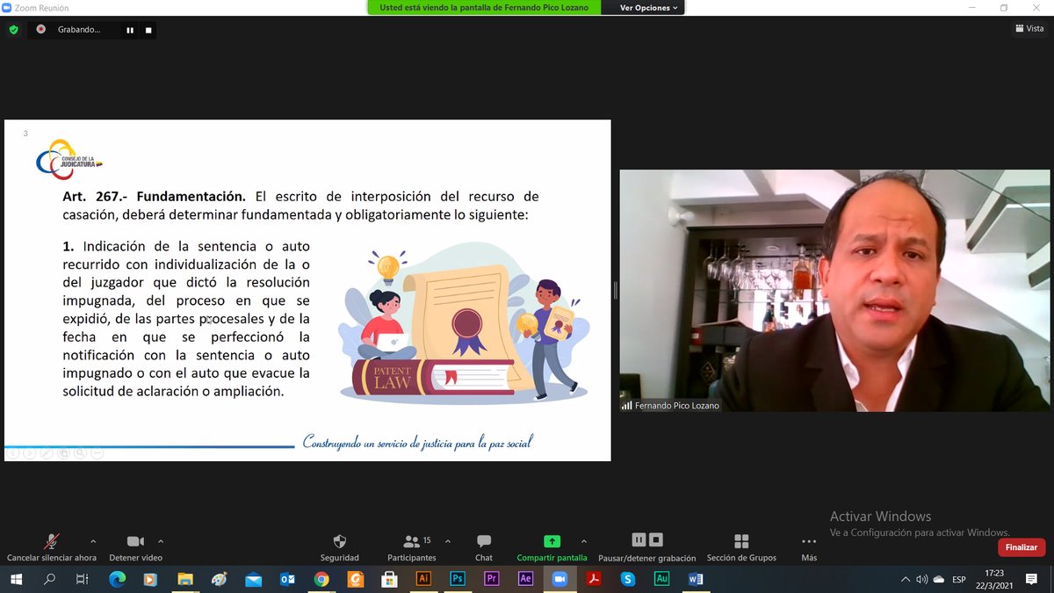Launch Microsoft Edge from the taskbar
Image resolution: width=1054 pixels, height=593 pixels.
pos(117,579)
